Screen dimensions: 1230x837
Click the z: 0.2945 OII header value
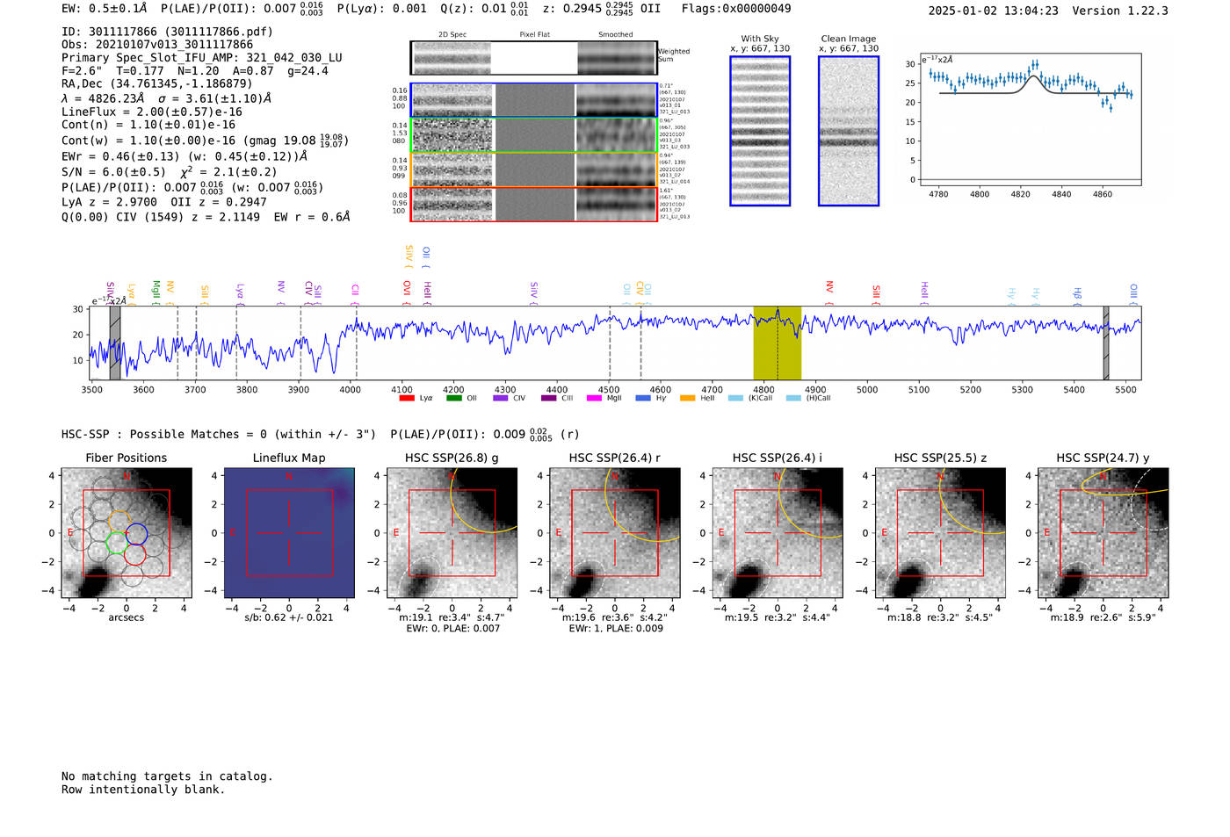(602, 9)
